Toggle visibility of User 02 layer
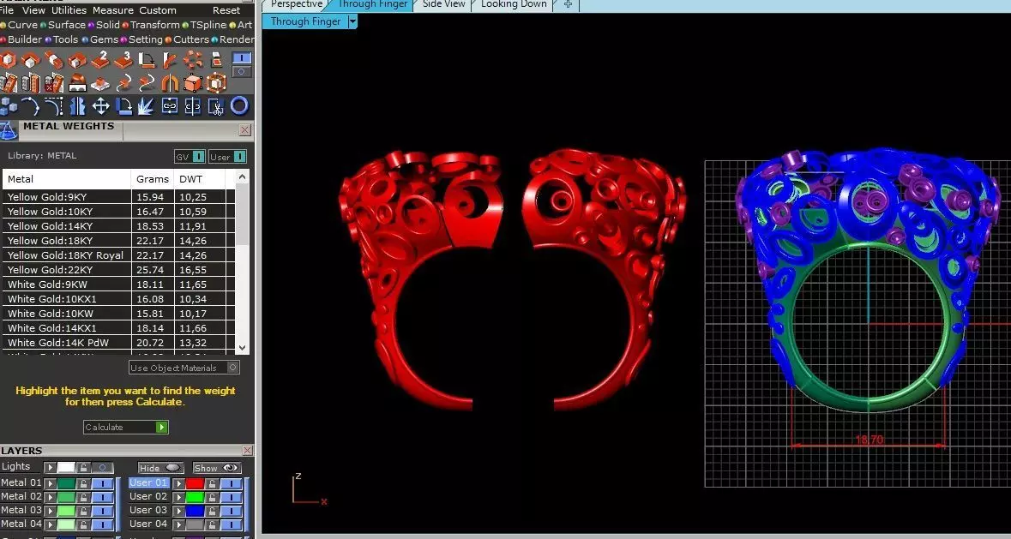 coord(231,497)
